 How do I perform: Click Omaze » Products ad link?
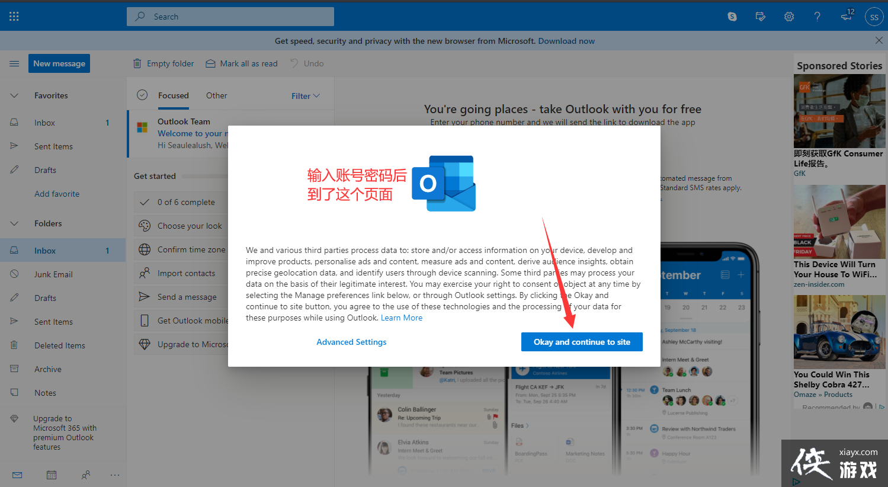823,395
